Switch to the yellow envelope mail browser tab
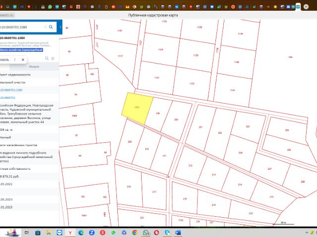 127,7
